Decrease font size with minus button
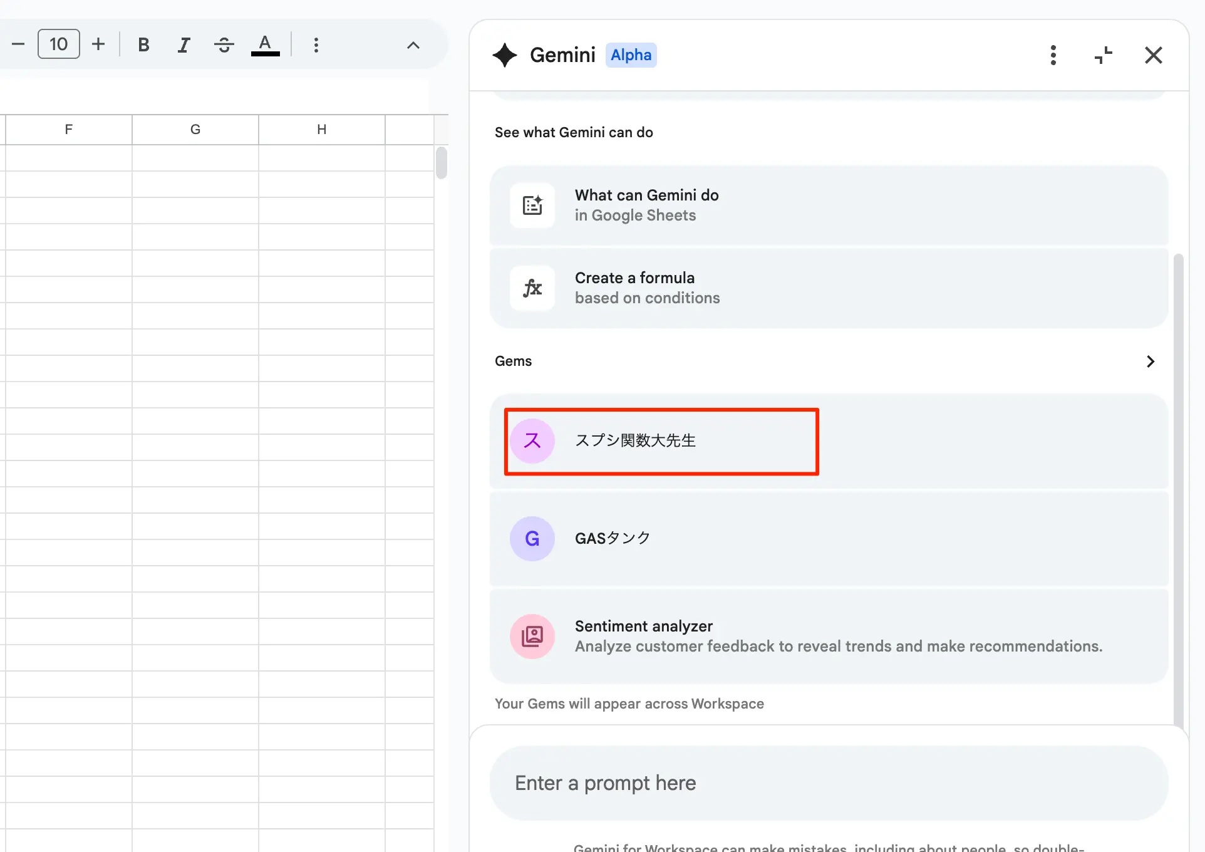The width and height of the screenshot is (1205, 852). pyautogui.click(x=18, y=44)
